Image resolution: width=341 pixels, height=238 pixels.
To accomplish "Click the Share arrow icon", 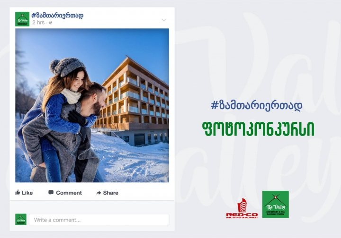I will (x=99, y=193).
